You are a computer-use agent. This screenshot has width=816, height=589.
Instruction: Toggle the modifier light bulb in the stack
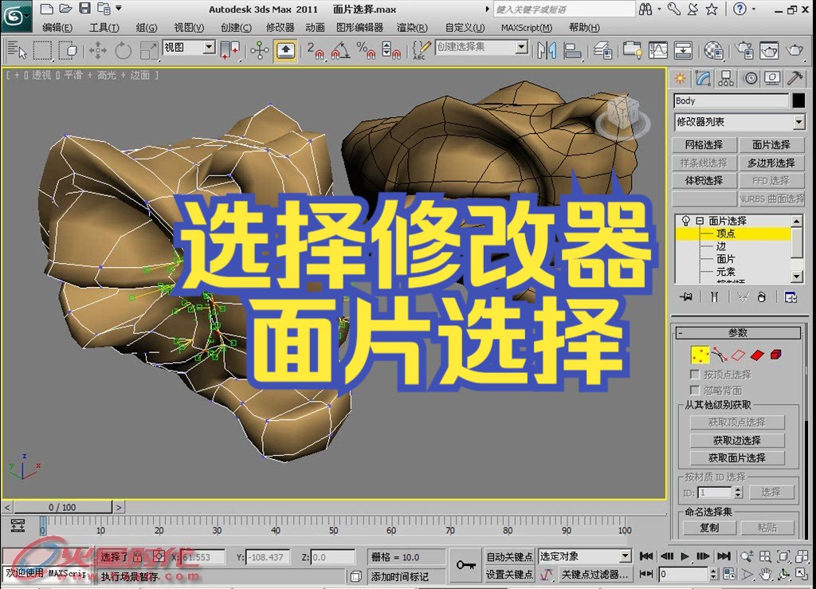[686, 221]
